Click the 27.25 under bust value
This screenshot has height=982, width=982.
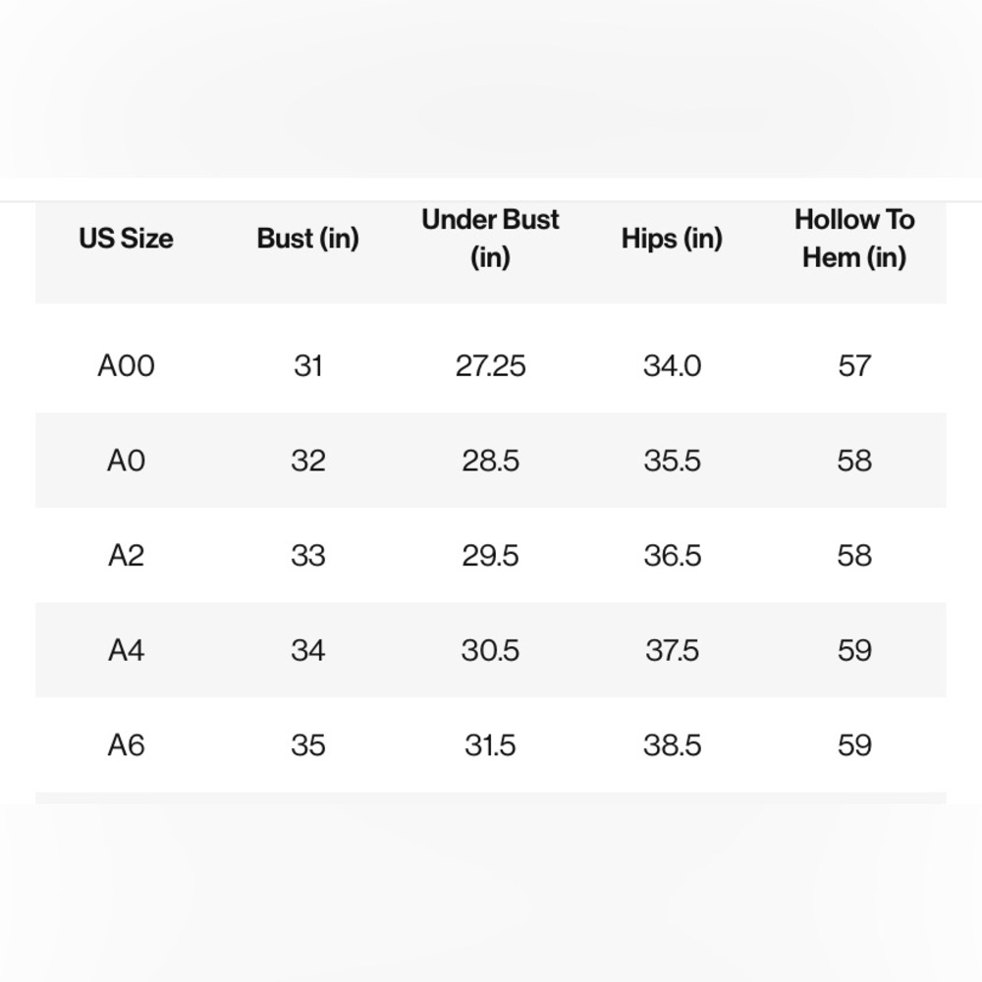pyautogui.click(x=490, y=366)
